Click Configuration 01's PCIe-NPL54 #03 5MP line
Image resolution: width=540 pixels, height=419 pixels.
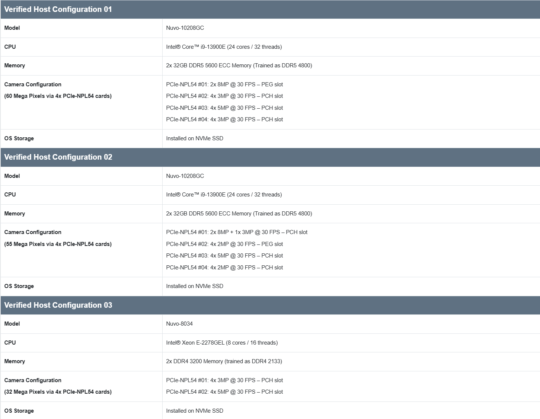(x=224, y=108)
